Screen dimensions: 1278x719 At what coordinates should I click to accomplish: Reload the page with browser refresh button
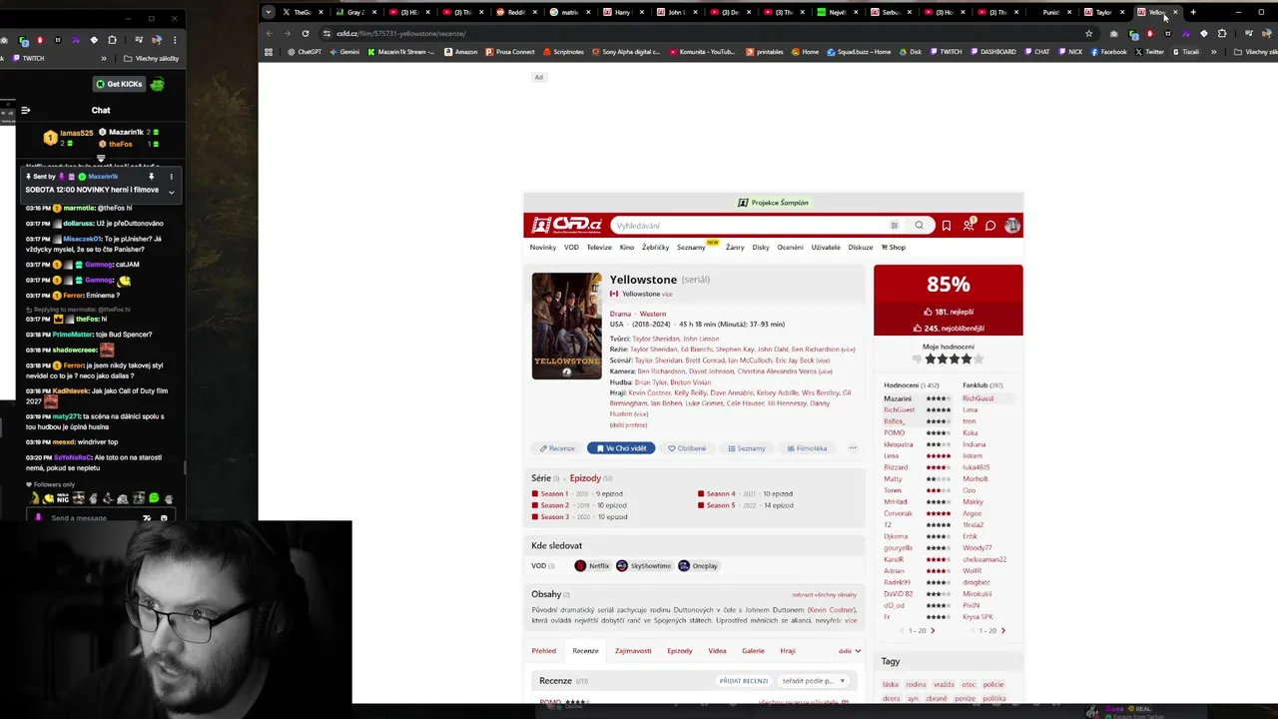[x=306, y=33]
